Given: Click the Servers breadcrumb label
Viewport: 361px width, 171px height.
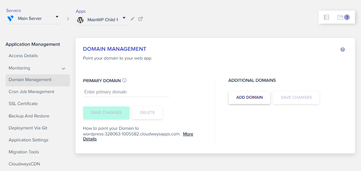Looking at the screenshot, I should coord(13,11).
